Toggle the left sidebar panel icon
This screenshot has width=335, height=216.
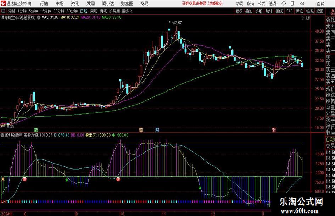(x=3, y=11)
